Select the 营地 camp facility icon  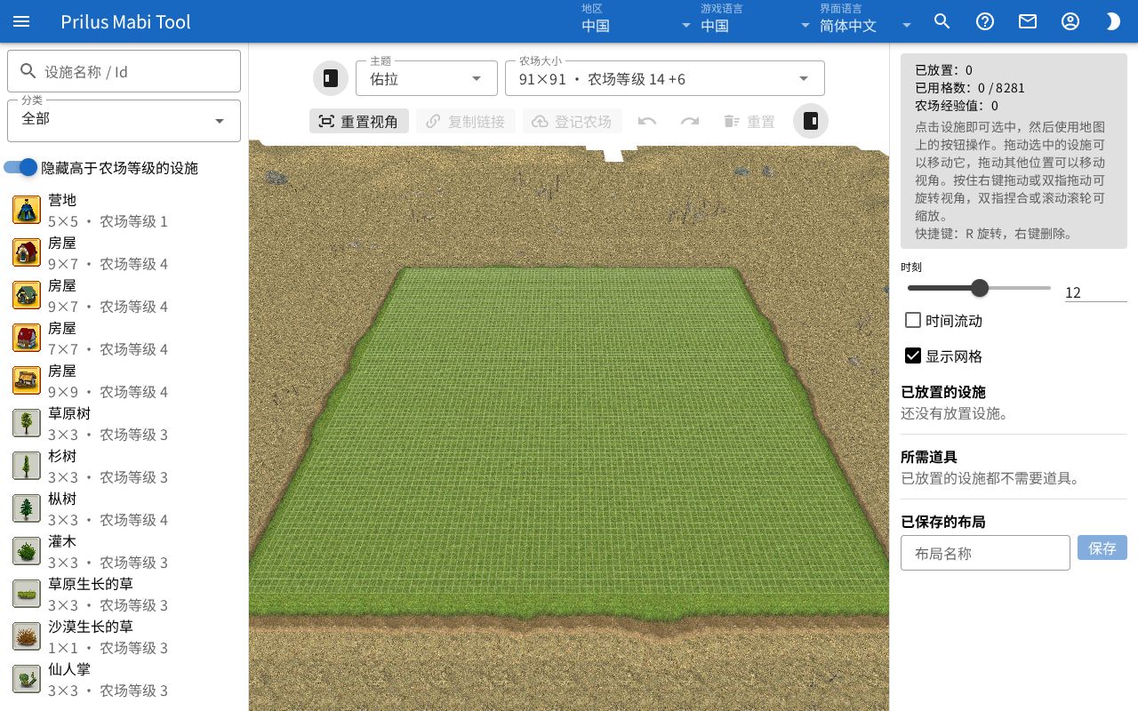[x=27, y=210]
